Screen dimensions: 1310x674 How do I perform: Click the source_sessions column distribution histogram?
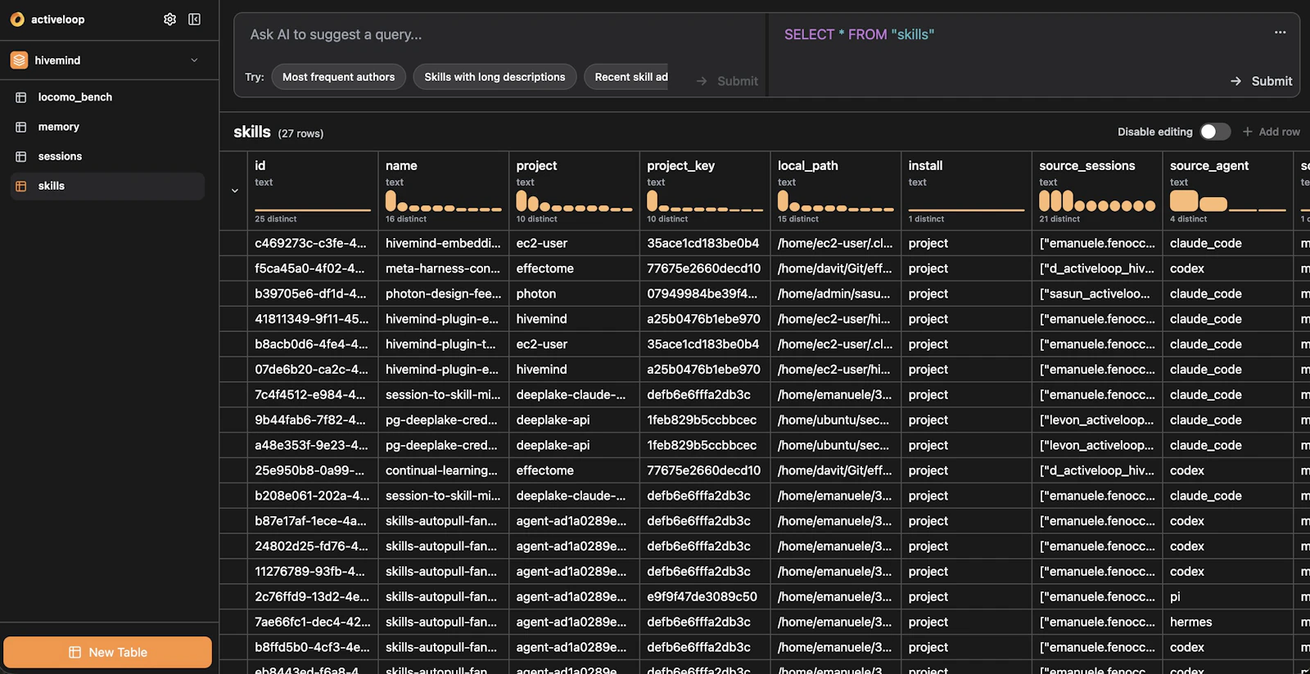[1097, 201]
